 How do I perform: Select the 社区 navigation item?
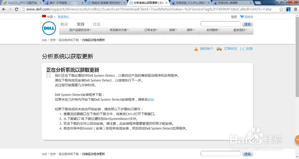coord(97,24)
